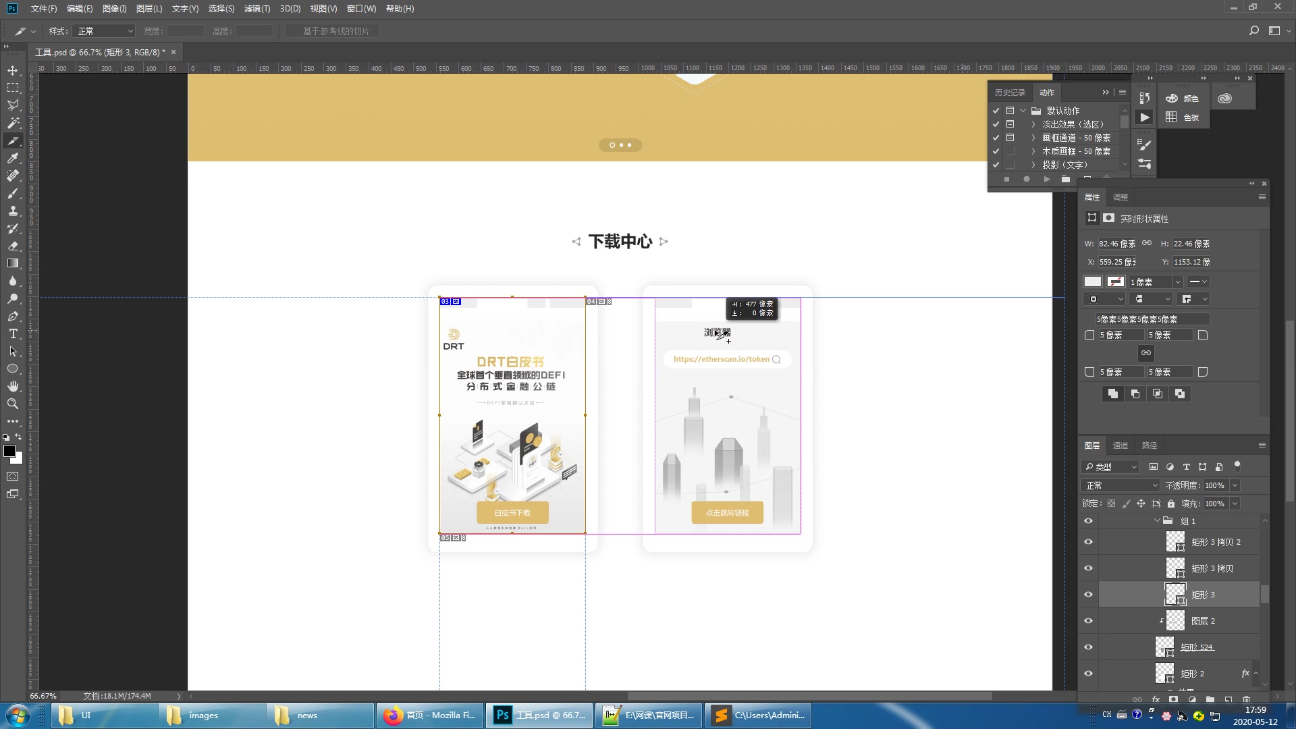Hide the 矩形 3 拷贝 2 layer
This screenshot has height=729, width=1296.
click(x=1088, y=542)
